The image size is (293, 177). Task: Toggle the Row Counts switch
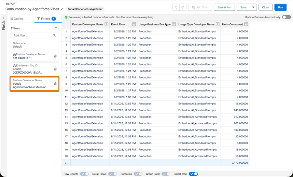pos(84,174)
